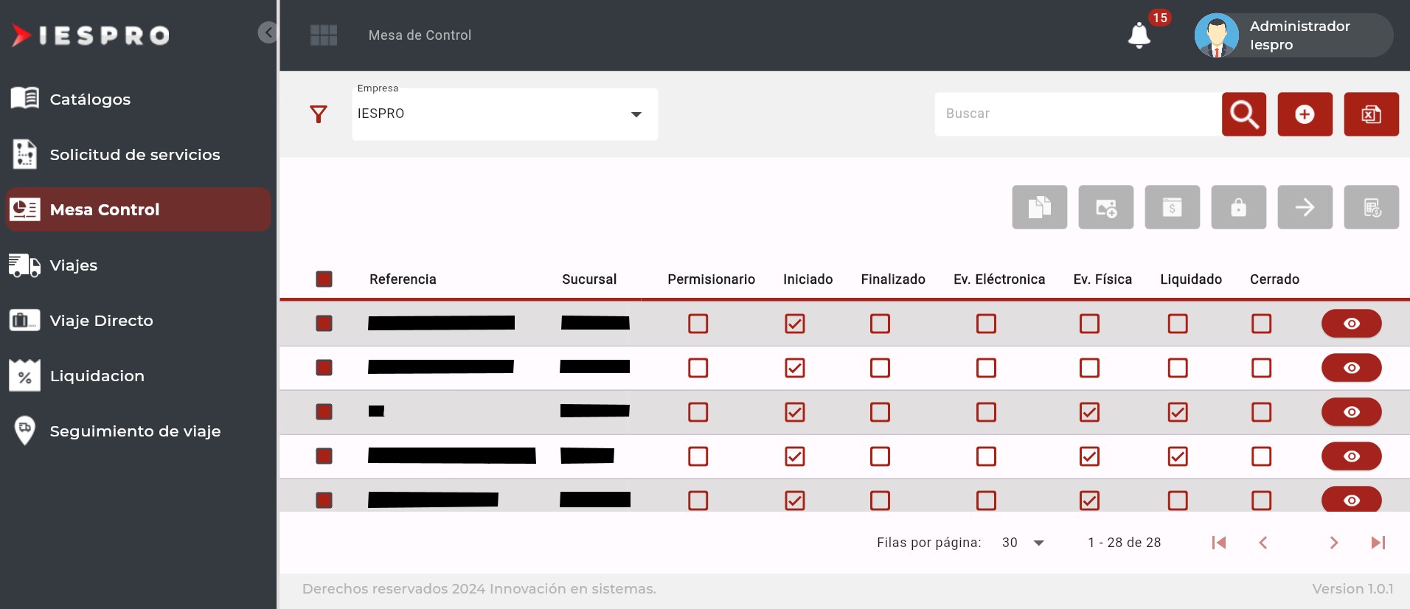Open the rows per page dropdown
1410x609 pixels.
tap(1023, 543)
